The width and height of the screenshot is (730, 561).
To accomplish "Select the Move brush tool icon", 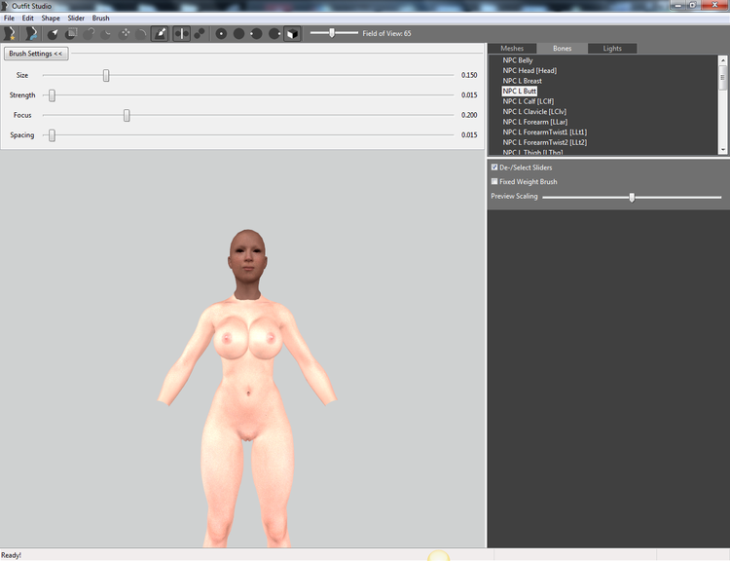I will coord(125,33).
